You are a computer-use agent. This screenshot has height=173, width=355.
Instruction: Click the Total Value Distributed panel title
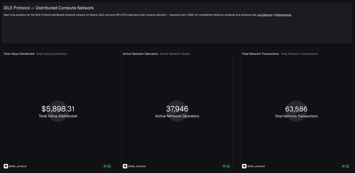19,54
